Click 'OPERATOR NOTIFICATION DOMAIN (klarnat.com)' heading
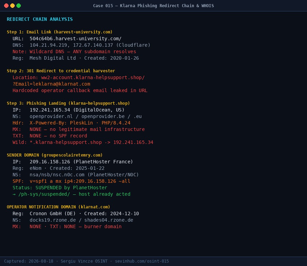Image resolution: width=307 pixels, height=266 pixels. pos(58,207)
